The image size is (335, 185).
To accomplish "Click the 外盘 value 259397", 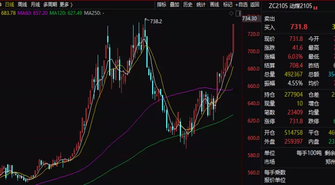I will click(294, 141).
